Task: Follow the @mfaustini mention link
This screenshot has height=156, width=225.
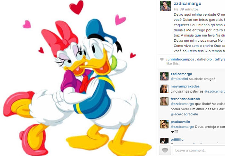Action: (179, 79)
